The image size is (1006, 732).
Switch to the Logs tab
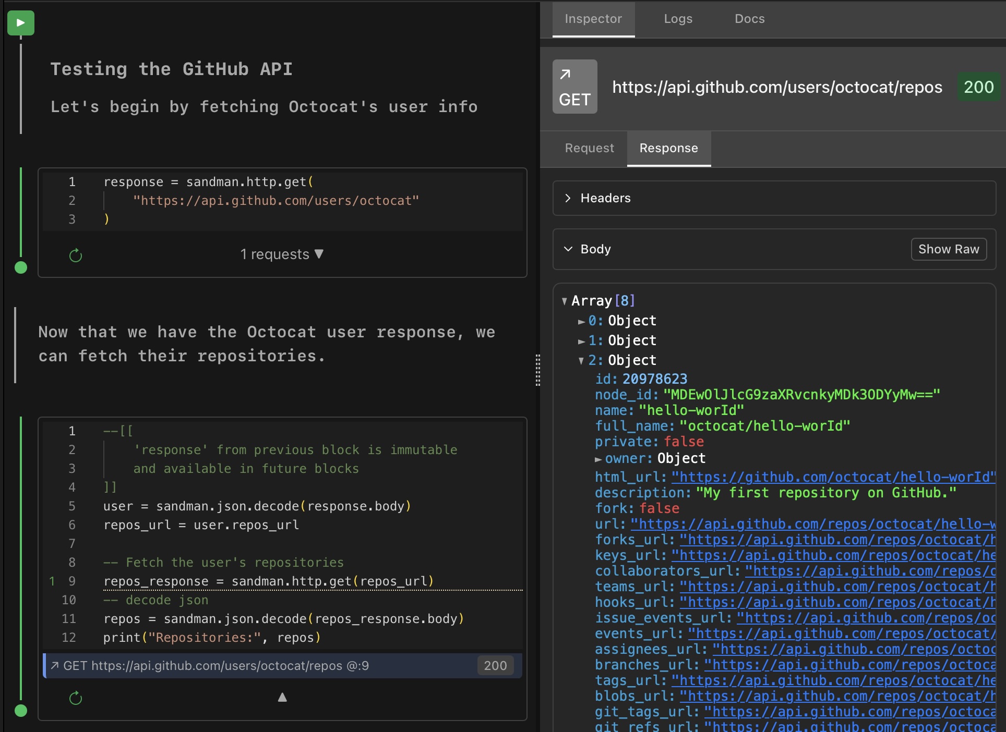(x=678, y=19)
